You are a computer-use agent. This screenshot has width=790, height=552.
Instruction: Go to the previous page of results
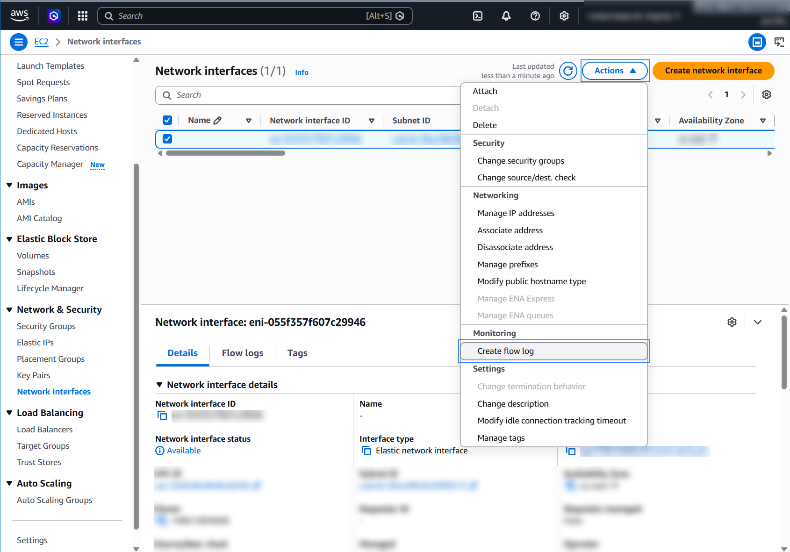(x=711, y=94)
